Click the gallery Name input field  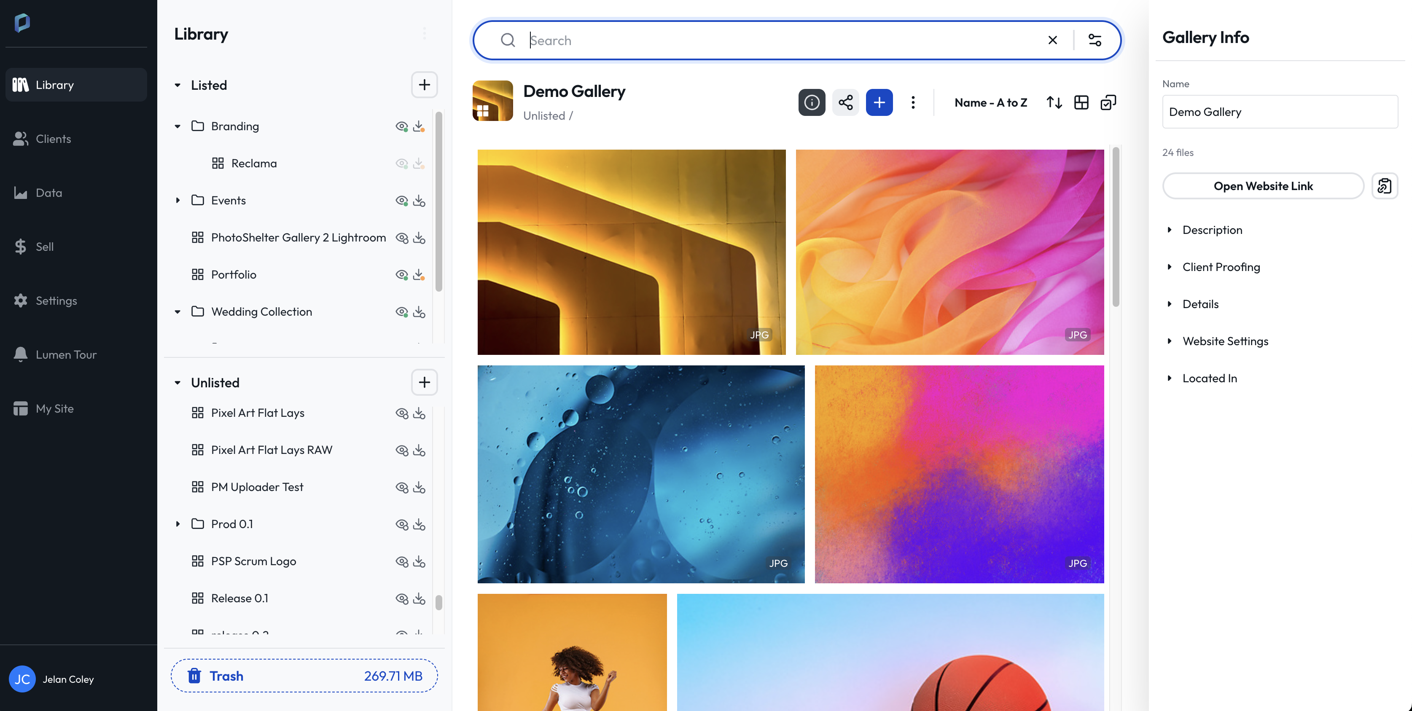pyautogui.click(x=1280, y=112)
